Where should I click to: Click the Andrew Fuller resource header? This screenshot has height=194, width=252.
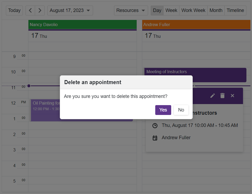click(x=196, y=24)
